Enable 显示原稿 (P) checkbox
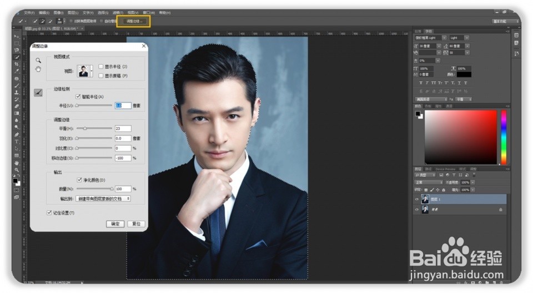This screenshot has width=533, height=293. pos(100,75)
